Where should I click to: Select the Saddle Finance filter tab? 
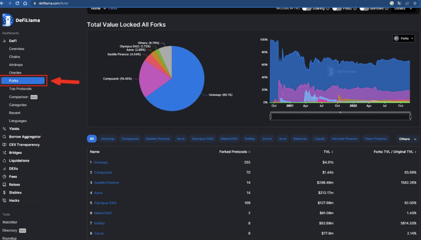pos(158,139)
